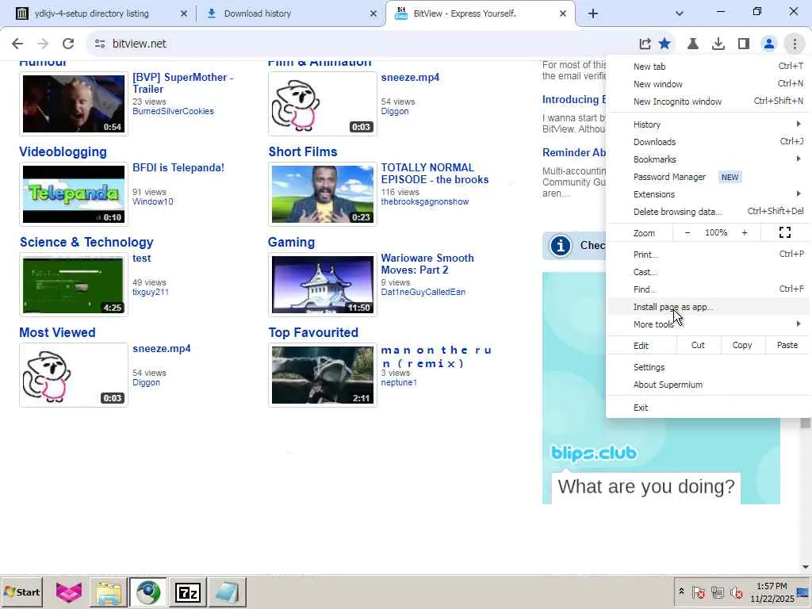Open site information icon beside bitview.net
This screenshot has height=609, width=812.
100,44
